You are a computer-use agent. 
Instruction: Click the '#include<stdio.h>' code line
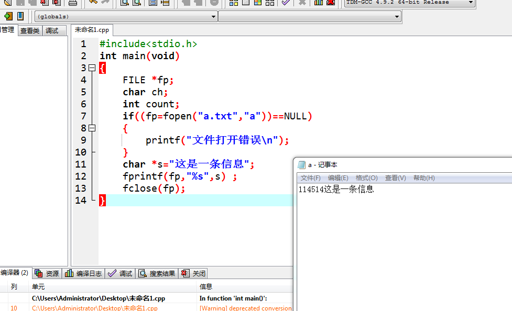click(148, 44)
